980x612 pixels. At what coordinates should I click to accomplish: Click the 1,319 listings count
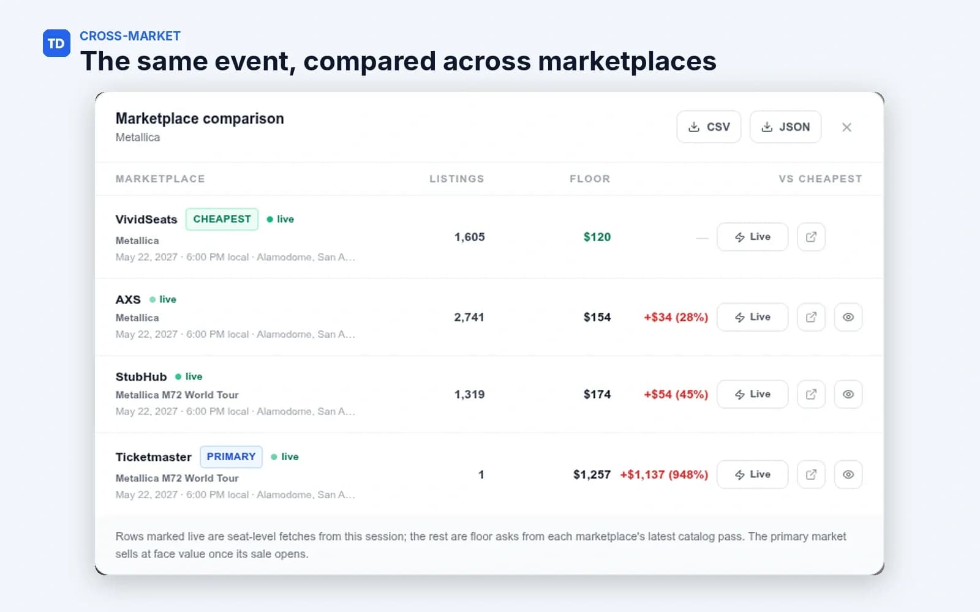click(469, 394)
